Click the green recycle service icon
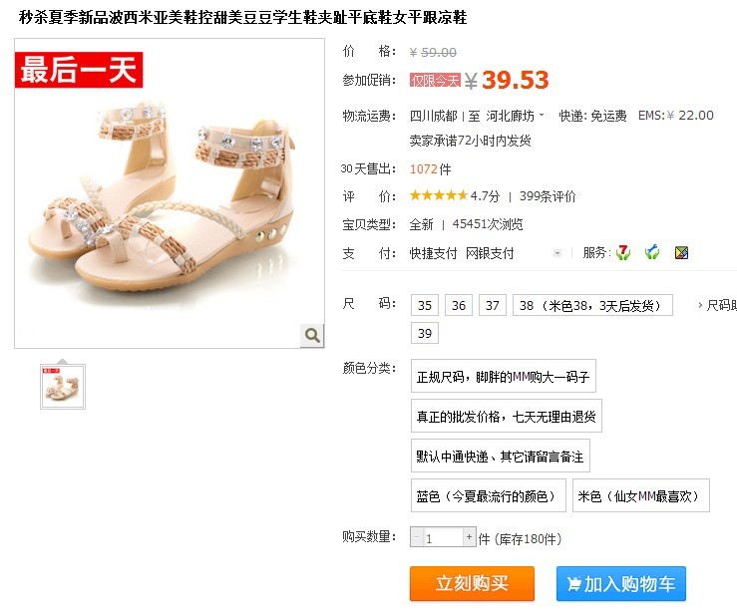The width and height of the screenshot is (737, 614). [x=652, y=253]
